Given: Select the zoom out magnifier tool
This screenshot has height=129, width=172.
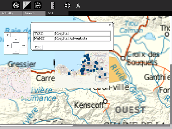Looking at the screenshot, I should [38, 5].
